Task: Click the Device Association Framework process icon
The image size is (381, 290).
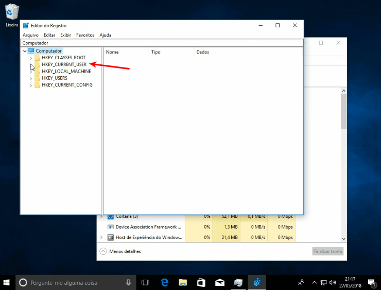Action: pyautogui.click(x=111, y=227)
